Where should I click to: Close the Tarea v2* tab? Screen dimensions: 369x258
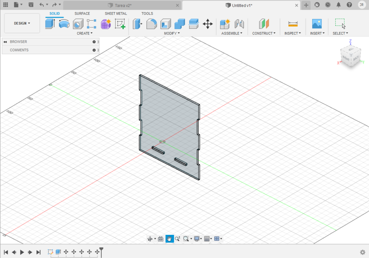[177, 5]
